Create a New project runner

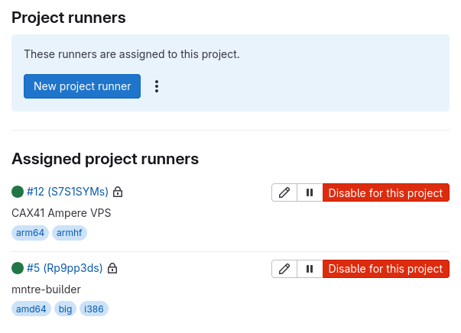pos(82,86)
